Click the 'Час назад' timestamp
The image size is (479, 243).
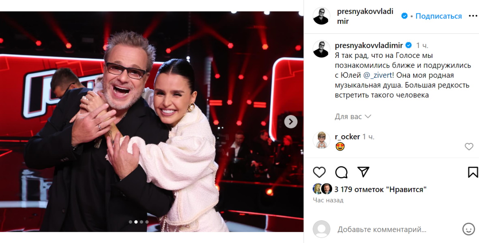coord(328,200)
